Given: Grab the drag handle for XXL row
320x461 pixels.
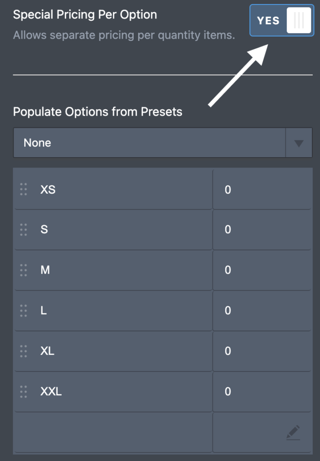Looking at the screenshot, I should point(23,392).
